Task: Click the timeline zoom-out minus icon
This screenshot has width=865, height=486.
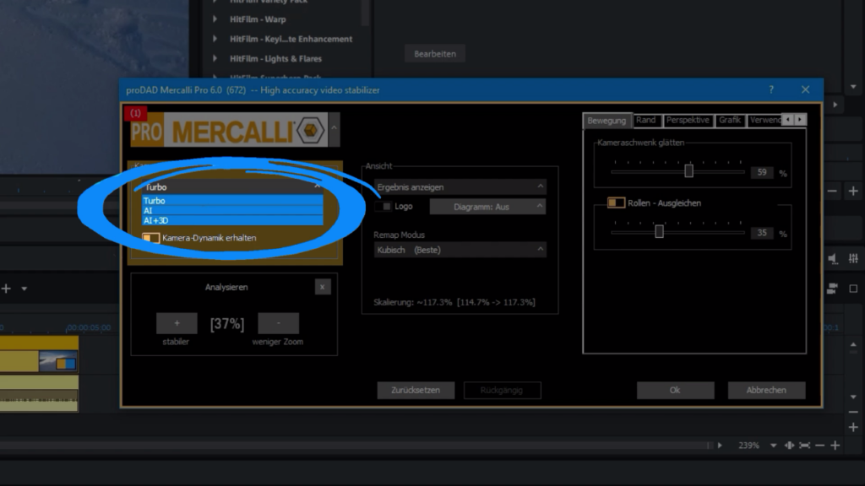Action: pyautogui.click(x=820, y=445)
